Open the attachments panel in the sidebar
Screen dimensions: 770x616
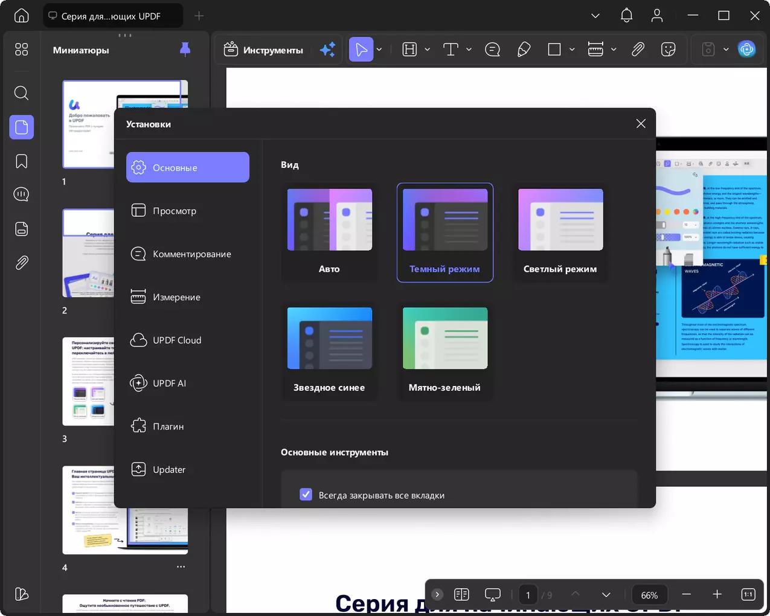22,263
